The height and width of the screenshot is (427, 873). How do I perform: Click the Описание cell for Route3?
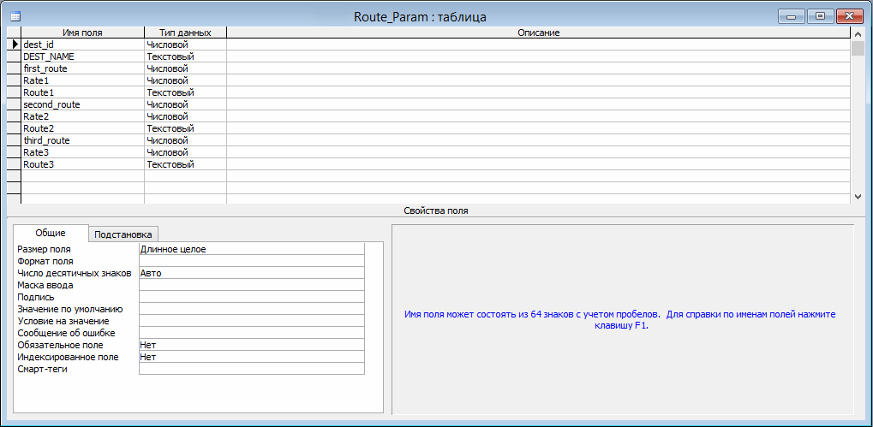pos(538,164)
